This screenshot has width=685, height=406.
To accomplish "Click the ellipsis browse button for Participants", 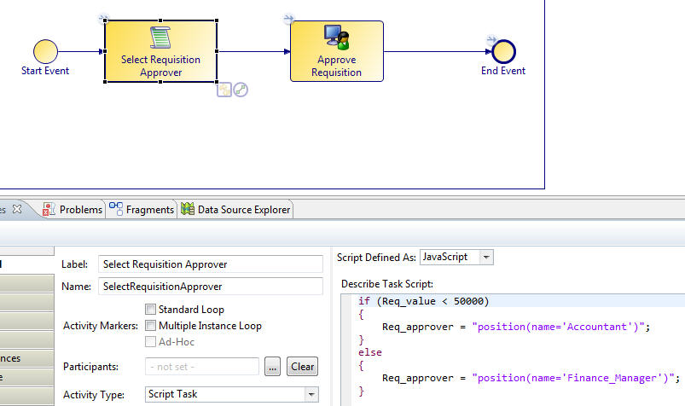I will pyautogui.click(x=273, y=367).
